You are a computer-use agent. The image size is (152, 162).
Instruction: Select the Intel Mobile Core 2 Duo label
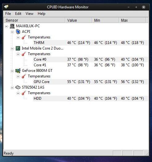click(x=43, y=48)
